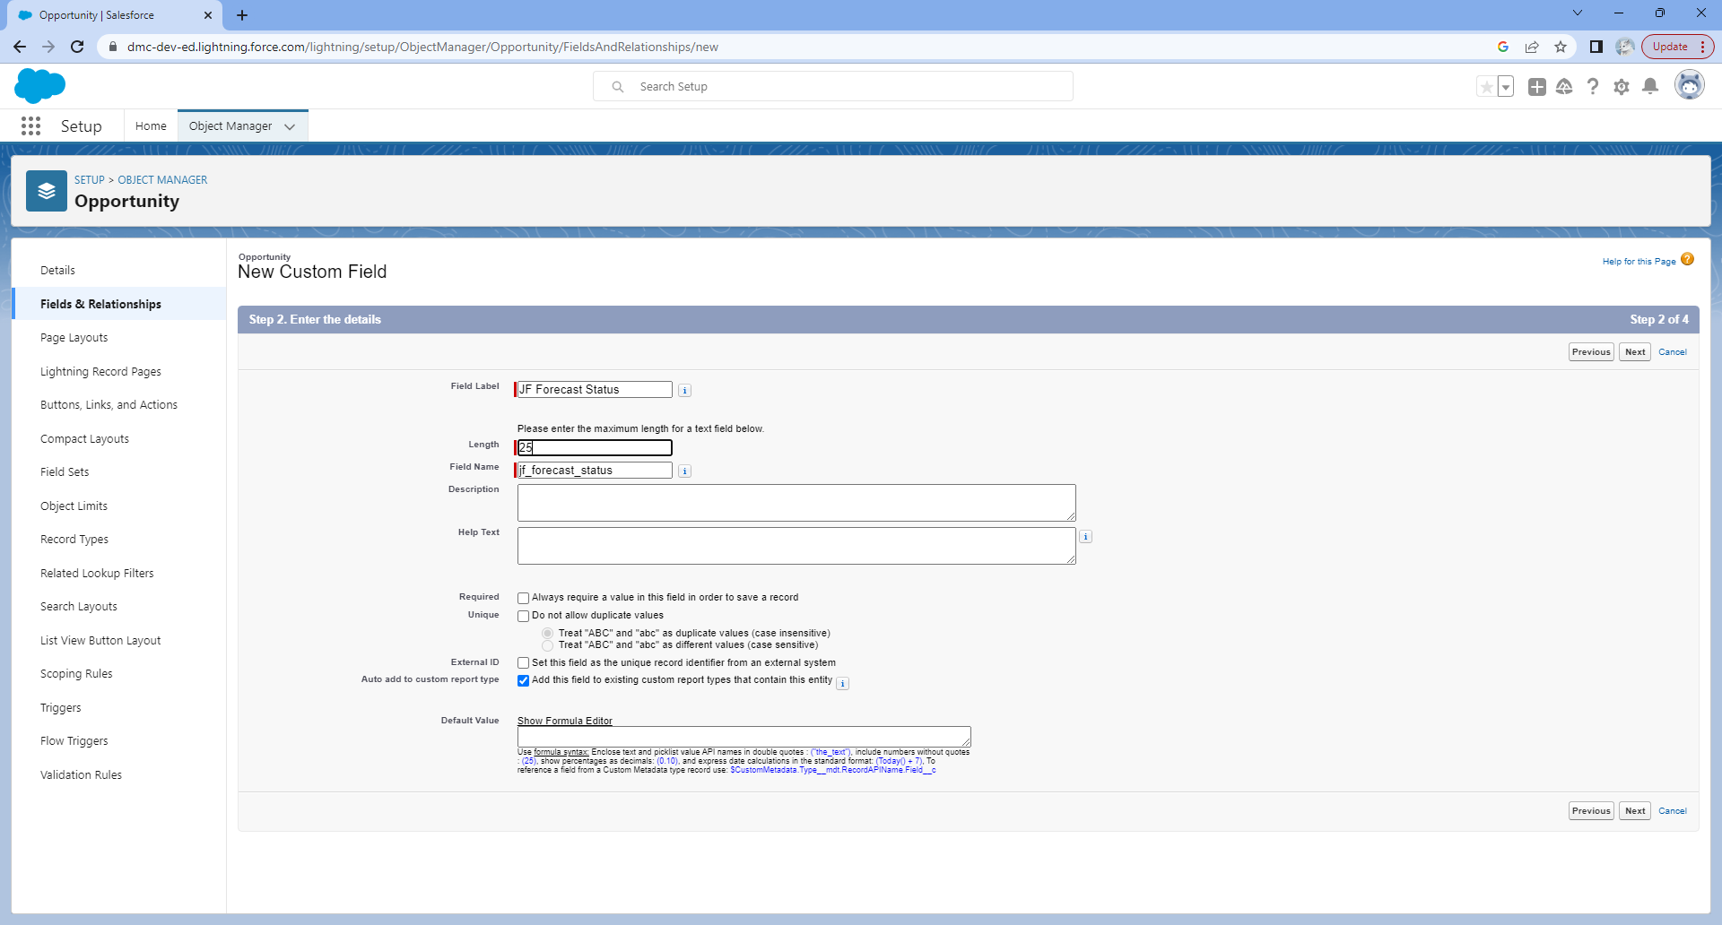Screen dimensions: 1722x925
Task: Open the Favorites list dropdown arrow
Action: (x=1506, y=87)
